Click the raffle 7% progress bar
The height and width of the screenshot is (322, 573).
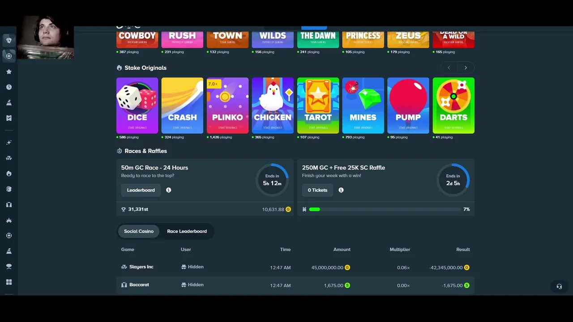point(385,209)
